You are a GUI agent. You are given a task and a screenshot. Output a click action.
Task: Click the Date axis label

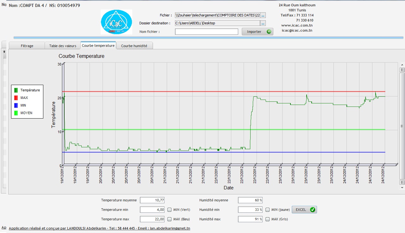coord(228,188)
